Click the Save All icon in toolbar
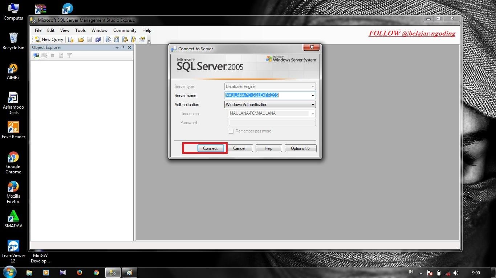The width and height of the screenshot is (496, 278). pos(98,39)
